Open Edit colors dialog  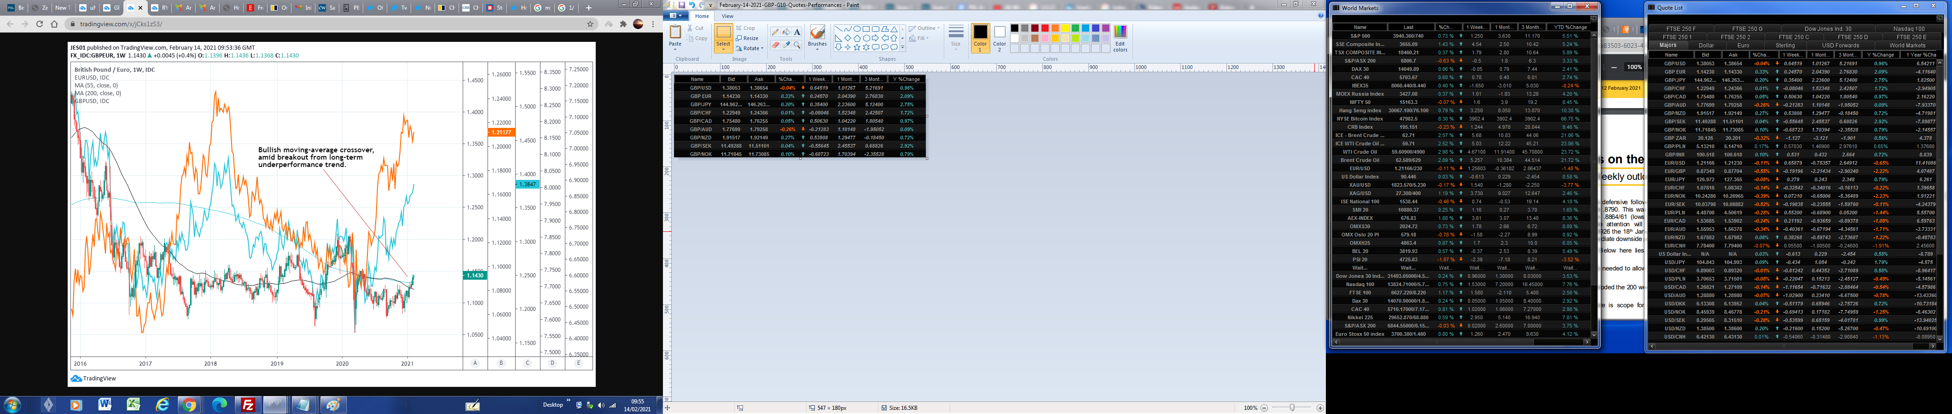pyautogui.click(x=1120, y=38)
